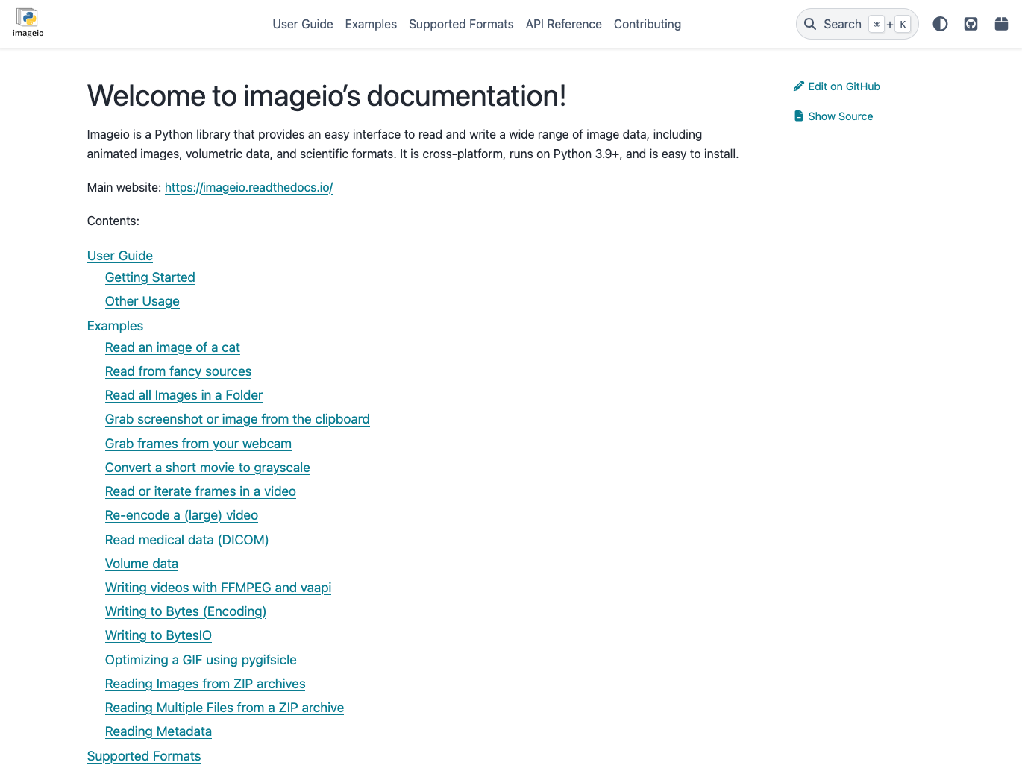Go to Supported Formats in navbar
Screen dimensions: 1022x768
pyautogui.click(x=460, y=24)
